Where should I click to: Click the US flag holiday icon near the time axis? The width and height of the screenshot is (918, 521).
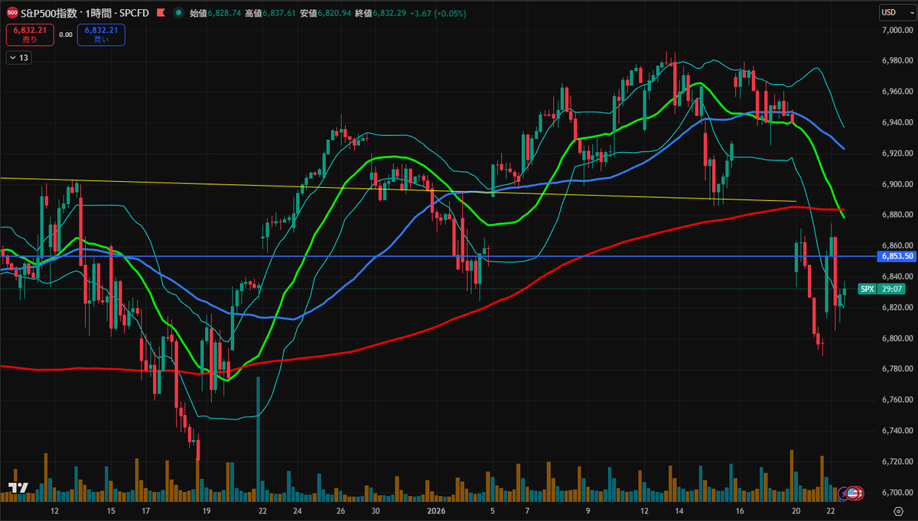click(x=851, y=493)
